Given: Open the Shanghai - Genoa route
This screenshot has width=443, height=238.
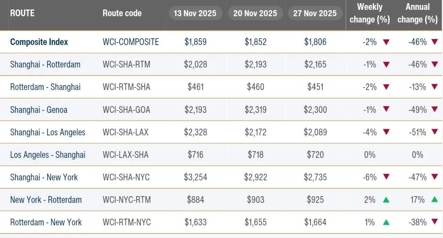Looking at the screenshot, I should [39, 110].
